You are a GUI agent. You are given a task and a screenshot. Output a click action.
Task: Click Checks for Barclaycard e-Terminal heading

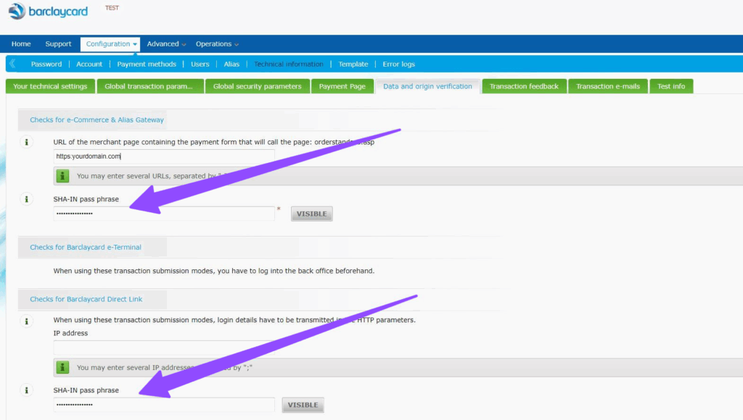coord(86,247)
